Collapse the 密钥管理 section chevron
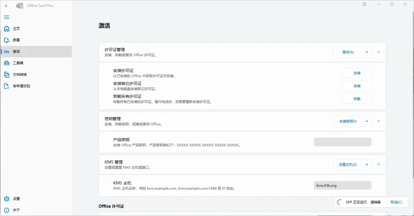The image size is (414, 216). coord(378,121)
